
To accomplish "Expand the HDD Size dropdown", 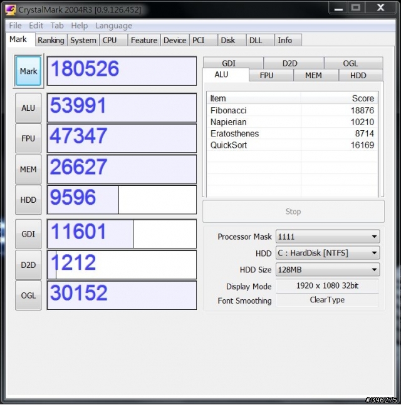I will (328, 270).
